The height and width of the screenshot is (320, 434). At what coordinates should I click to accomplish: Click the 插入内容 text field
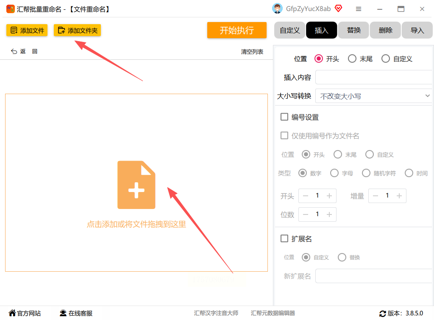373,77
